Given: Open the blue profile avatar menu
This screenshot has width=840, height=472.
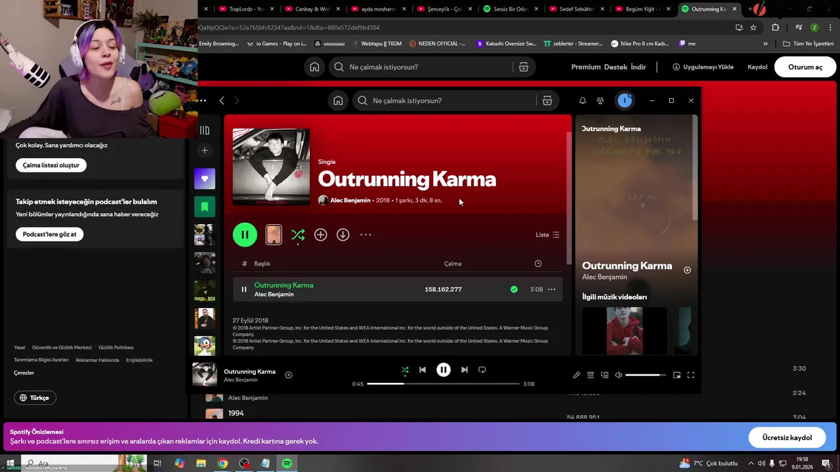Looking at the screenshot, I should coord(625,100).
